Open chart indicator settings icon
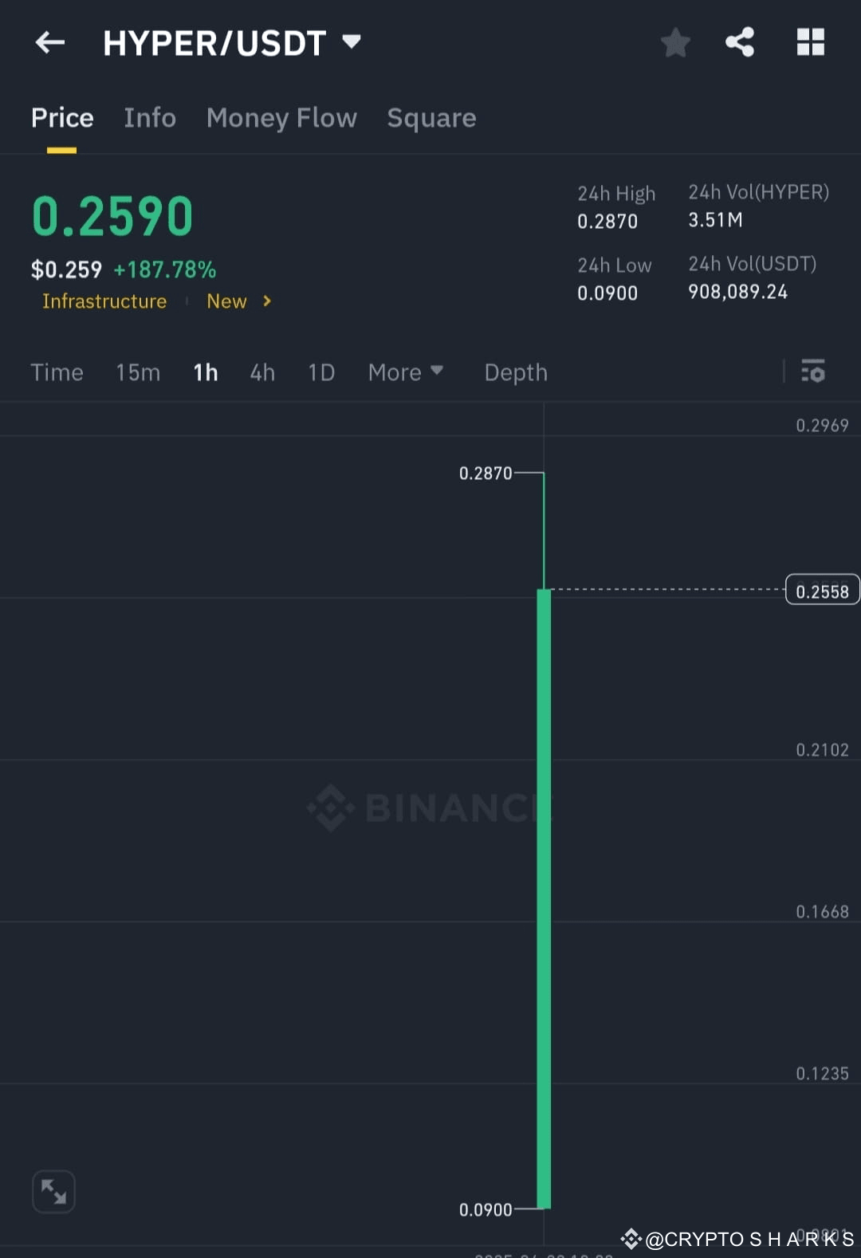Screen dimensions: 861x1258 click(812, 372)
